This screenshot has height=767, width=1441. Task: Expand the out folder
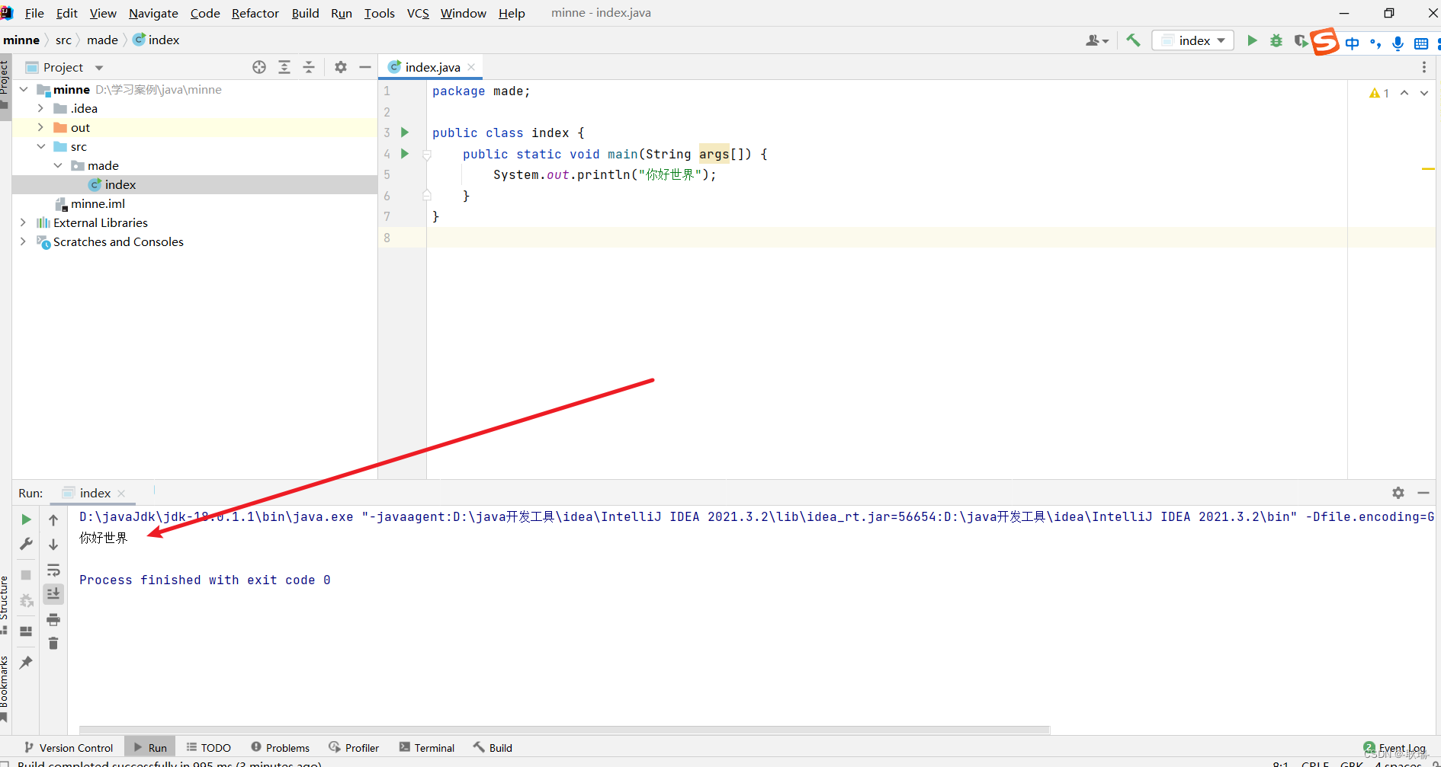[40, 127]
